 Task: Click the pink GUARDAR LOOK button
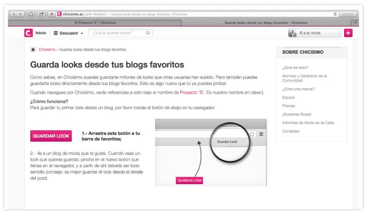point(51,136)
